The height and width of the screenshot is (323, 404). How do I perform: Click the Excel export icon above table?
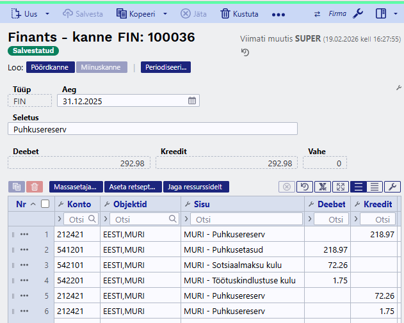pyautogui.click(x=323, y=187)
